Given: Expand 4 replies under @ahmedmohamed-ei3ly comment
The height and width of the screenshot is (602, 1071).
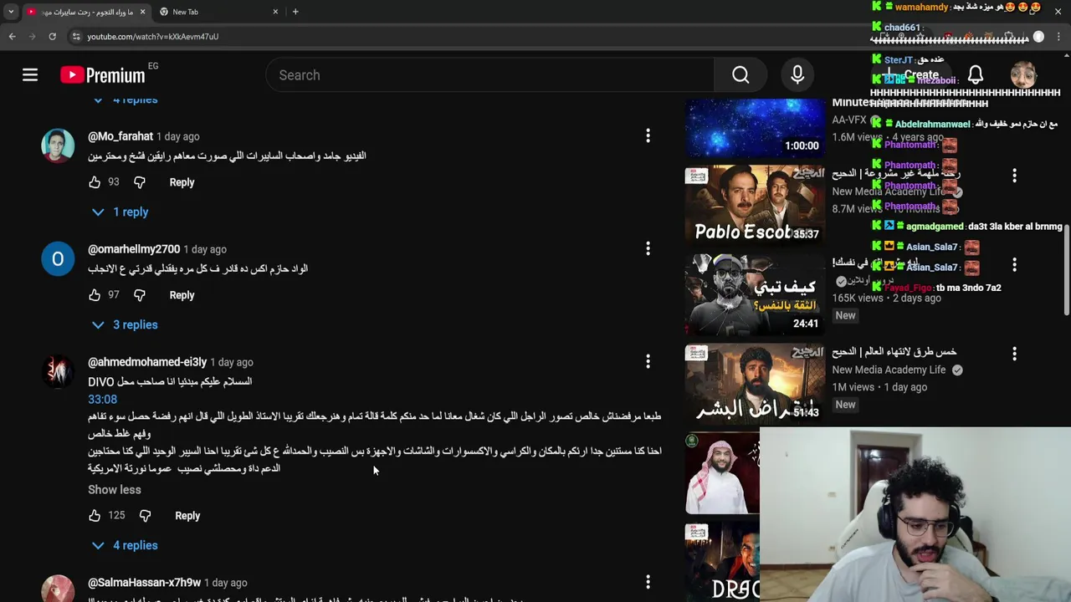Looking at the screenshot, I should 125,546.
